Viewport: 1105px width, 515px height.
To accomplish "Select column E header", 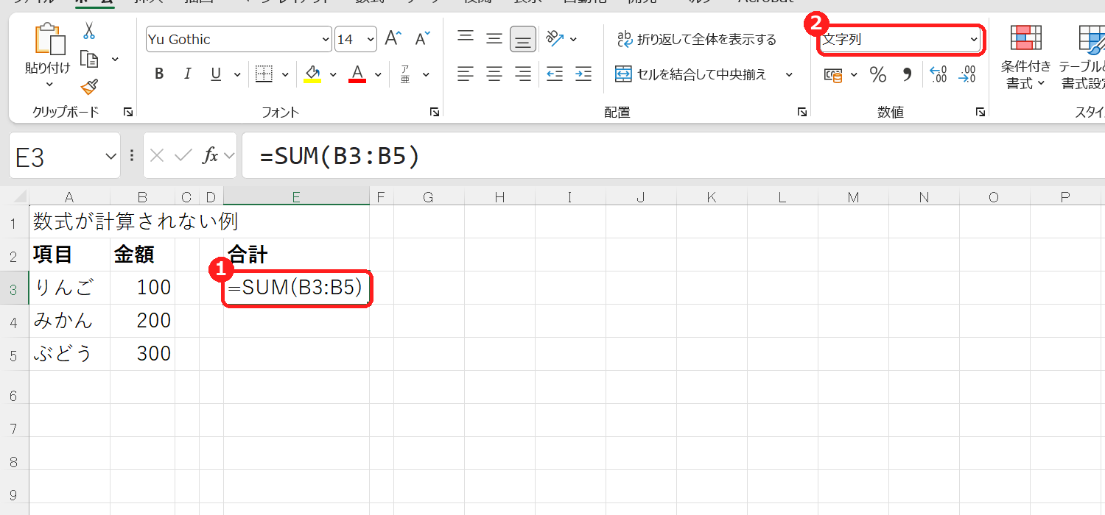I will point(296,197).
